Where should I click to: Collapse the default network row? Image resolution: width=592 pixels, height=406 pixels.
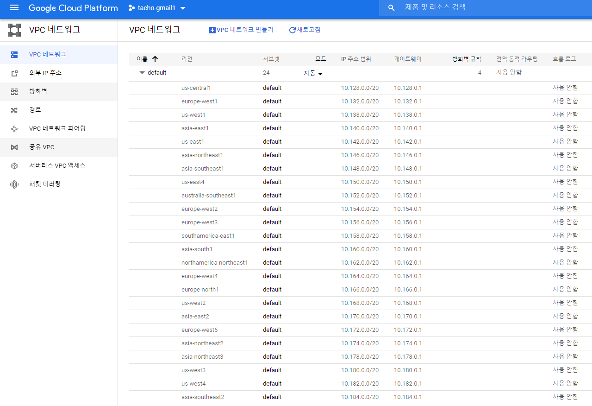coord(142,73)
